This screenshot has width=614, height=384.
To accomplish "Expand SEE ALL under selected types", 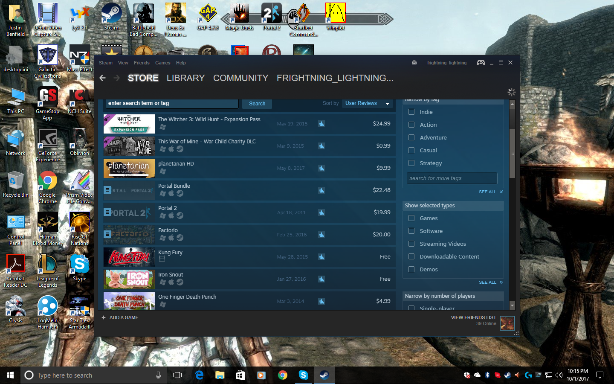I will point(490,282).
